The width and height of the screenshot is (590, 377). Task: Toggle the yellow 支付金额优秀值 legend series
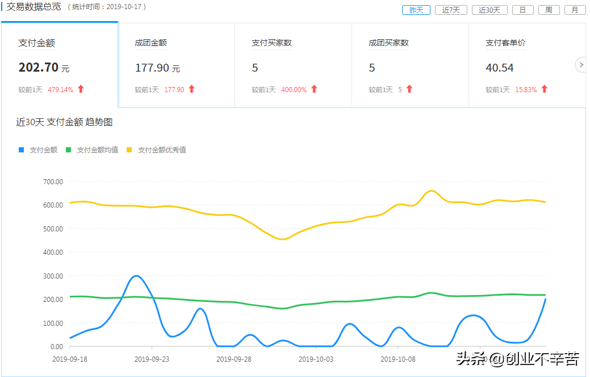pyautogui.click(x=156, y=150)
